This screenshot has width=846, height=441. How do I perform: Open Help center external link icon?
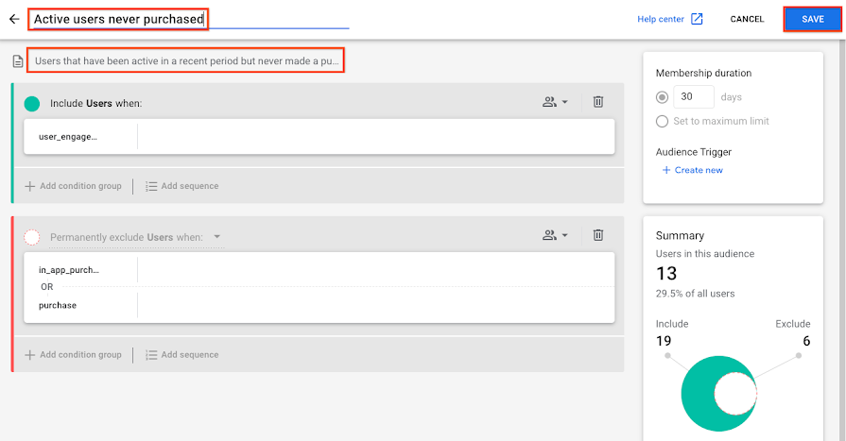(x=697, y=19)
